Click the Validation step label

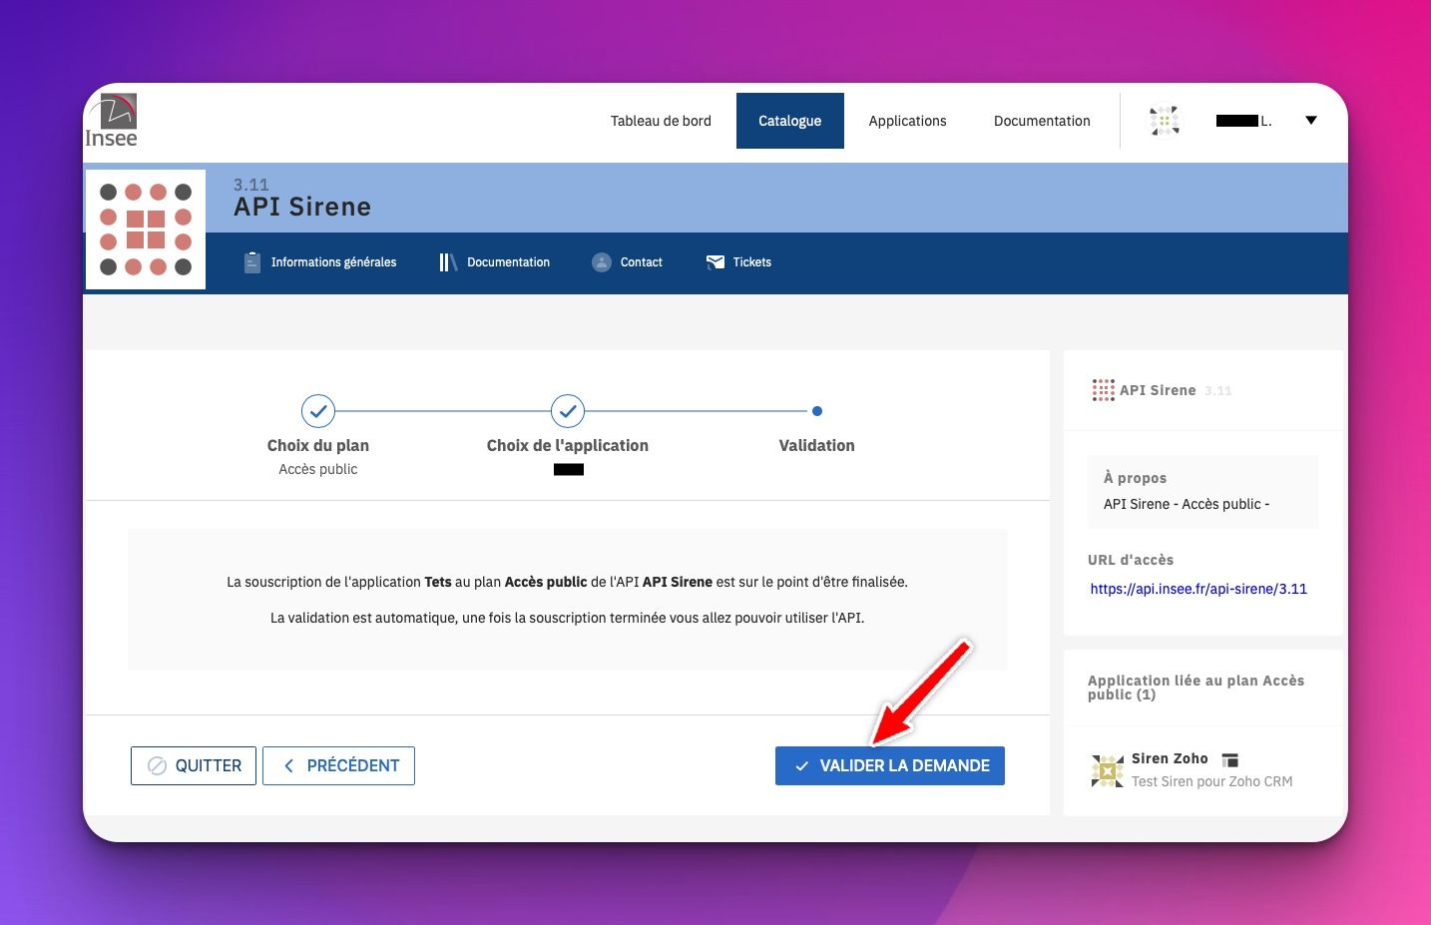tap(817, 446)
